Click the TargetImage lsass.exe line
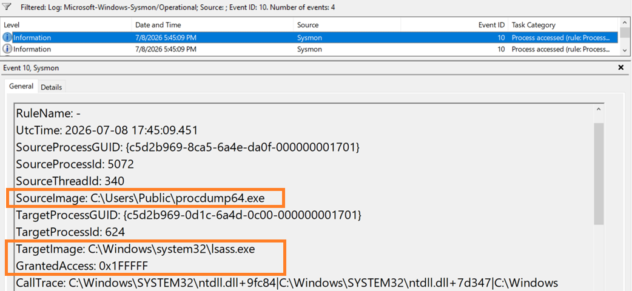 click(135, 250)
